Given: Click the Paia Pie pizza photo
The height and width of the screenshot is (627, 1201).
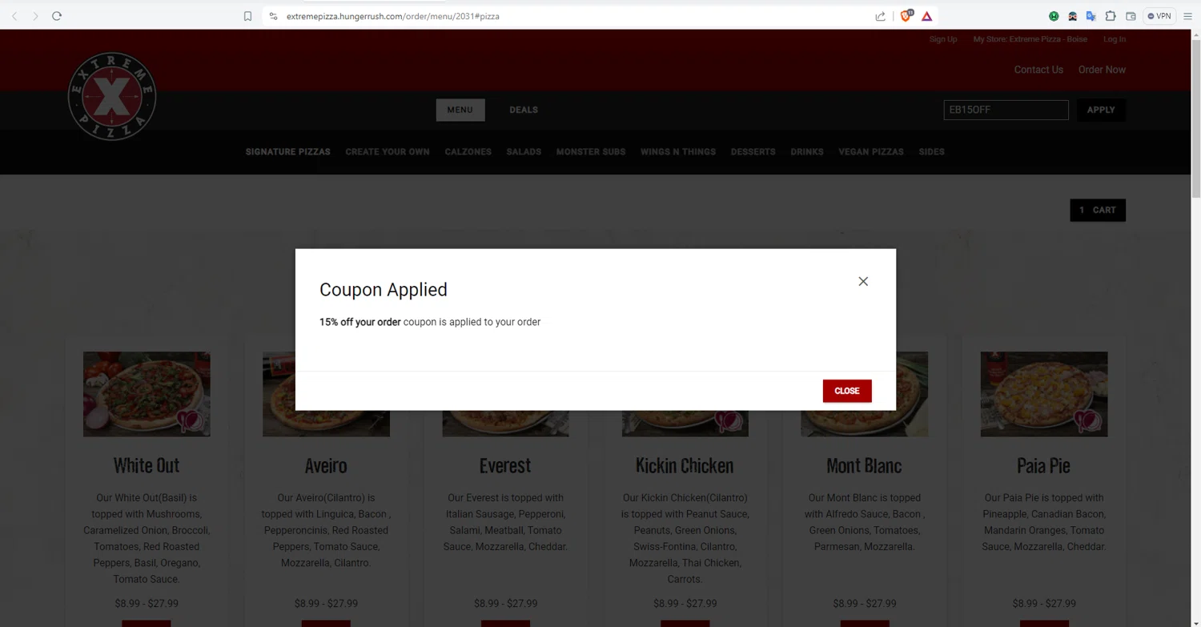Looking at the screenshot, I should (1044, 394).
